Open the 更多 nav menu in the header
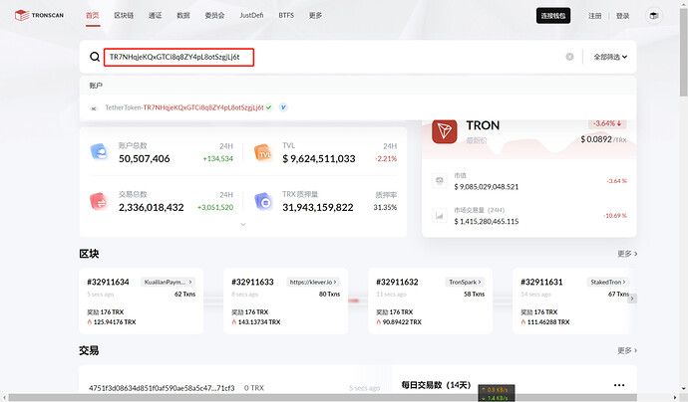 (x=315, y=15)
